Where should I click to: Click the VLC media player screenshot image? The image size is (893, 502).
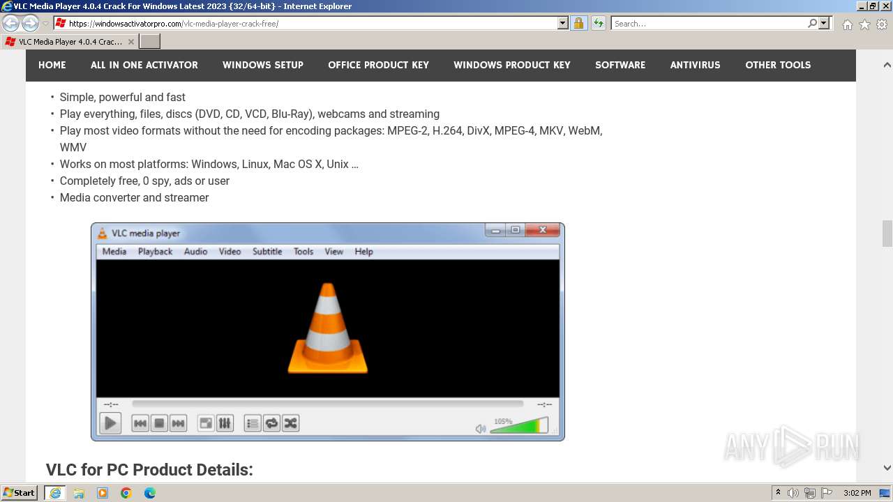[x=328, y=332]
